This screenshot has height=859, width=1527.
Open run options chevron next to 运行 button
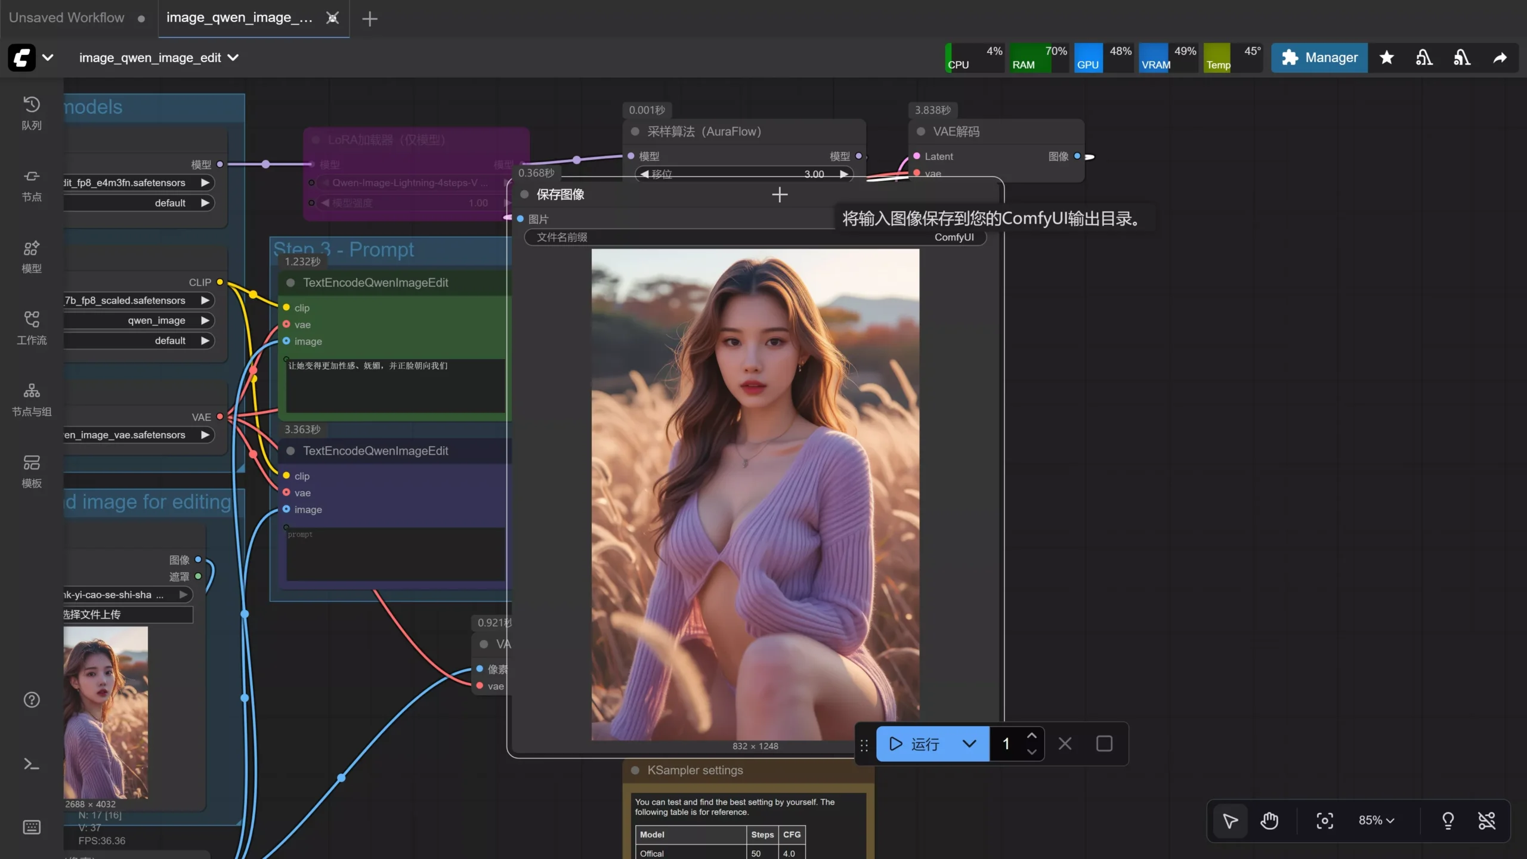[x=969, y=744]
